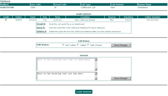This screenshot has height=96, width=168.
Task: Save Changes for Call Status
Action: [121, 45]
